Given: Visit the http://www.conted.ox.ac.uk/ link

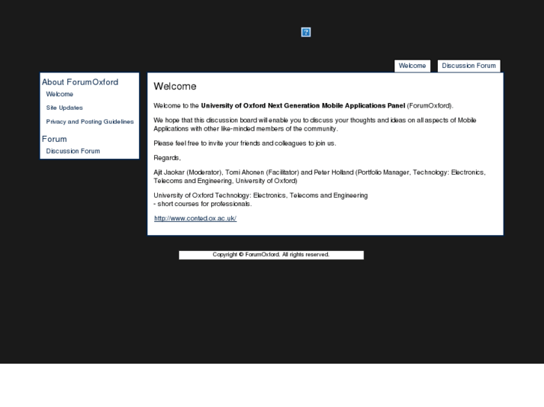Looking at the screenshot, I should point(195,218).
